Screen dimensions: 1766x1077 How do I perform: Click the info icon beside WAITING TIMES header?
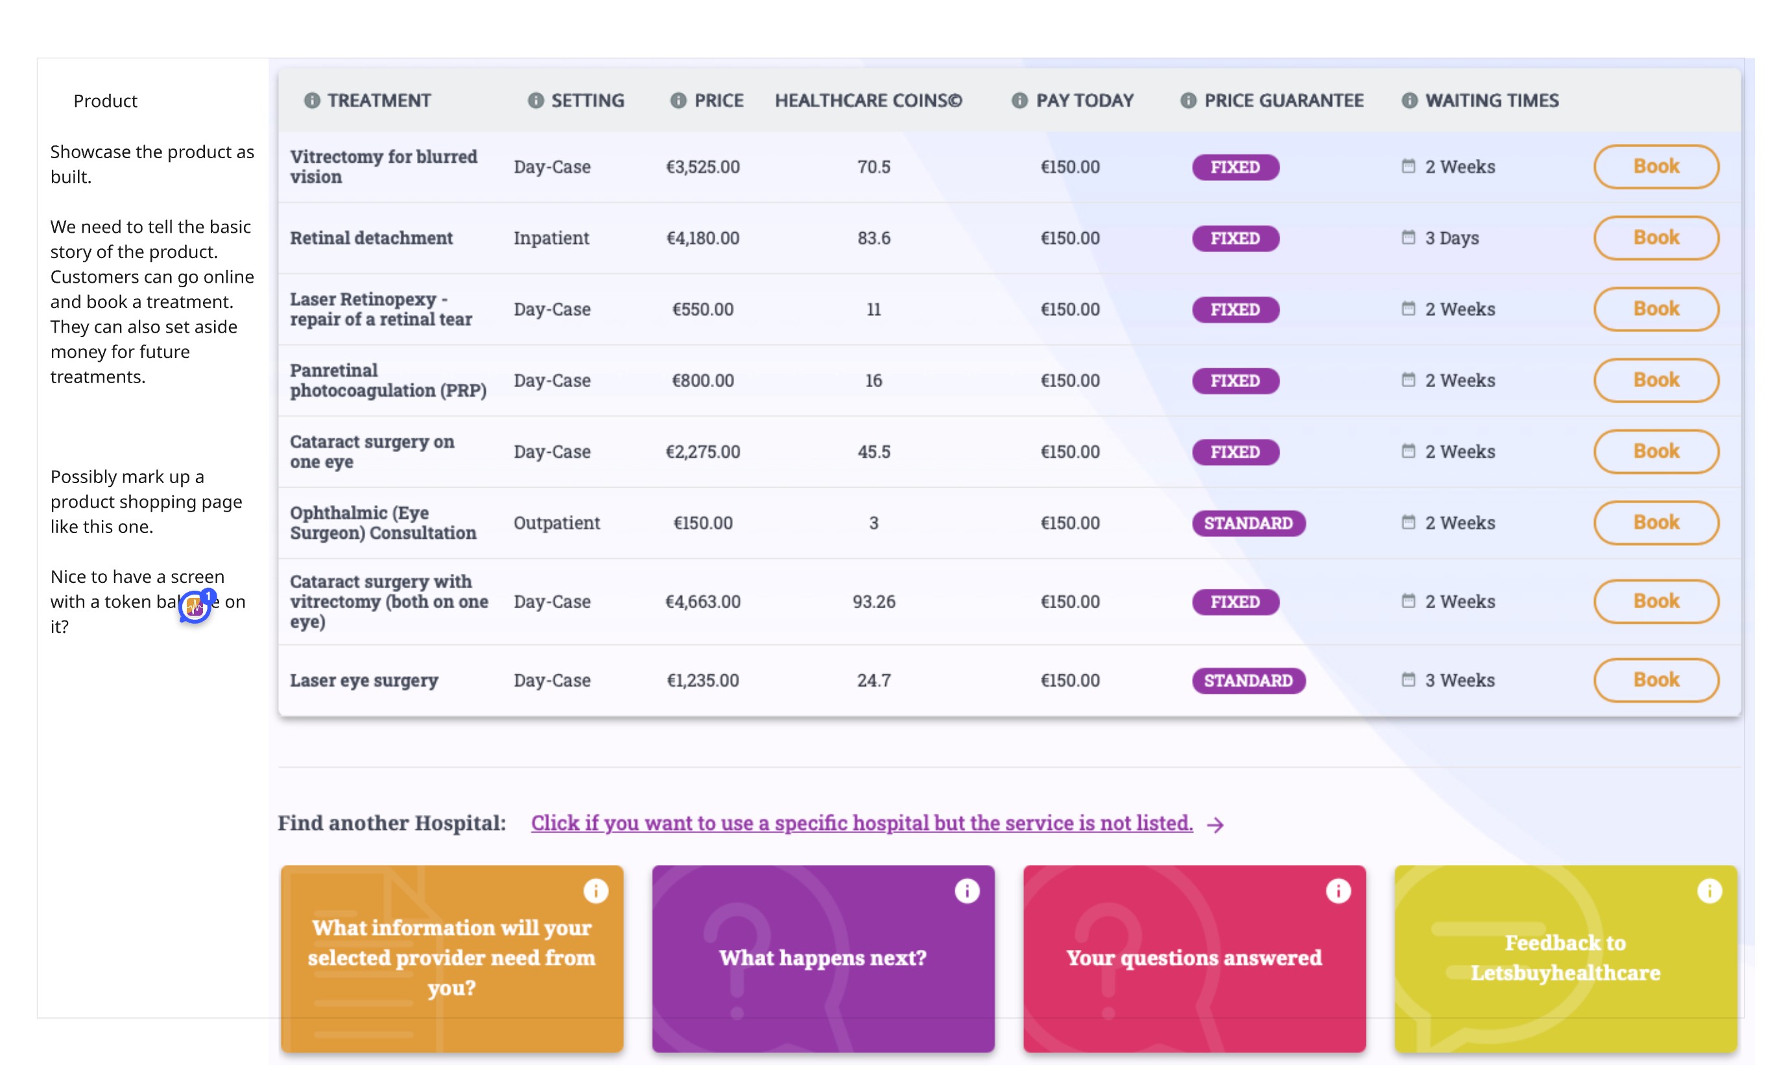pyautogui.click(x=1409, y=101)
